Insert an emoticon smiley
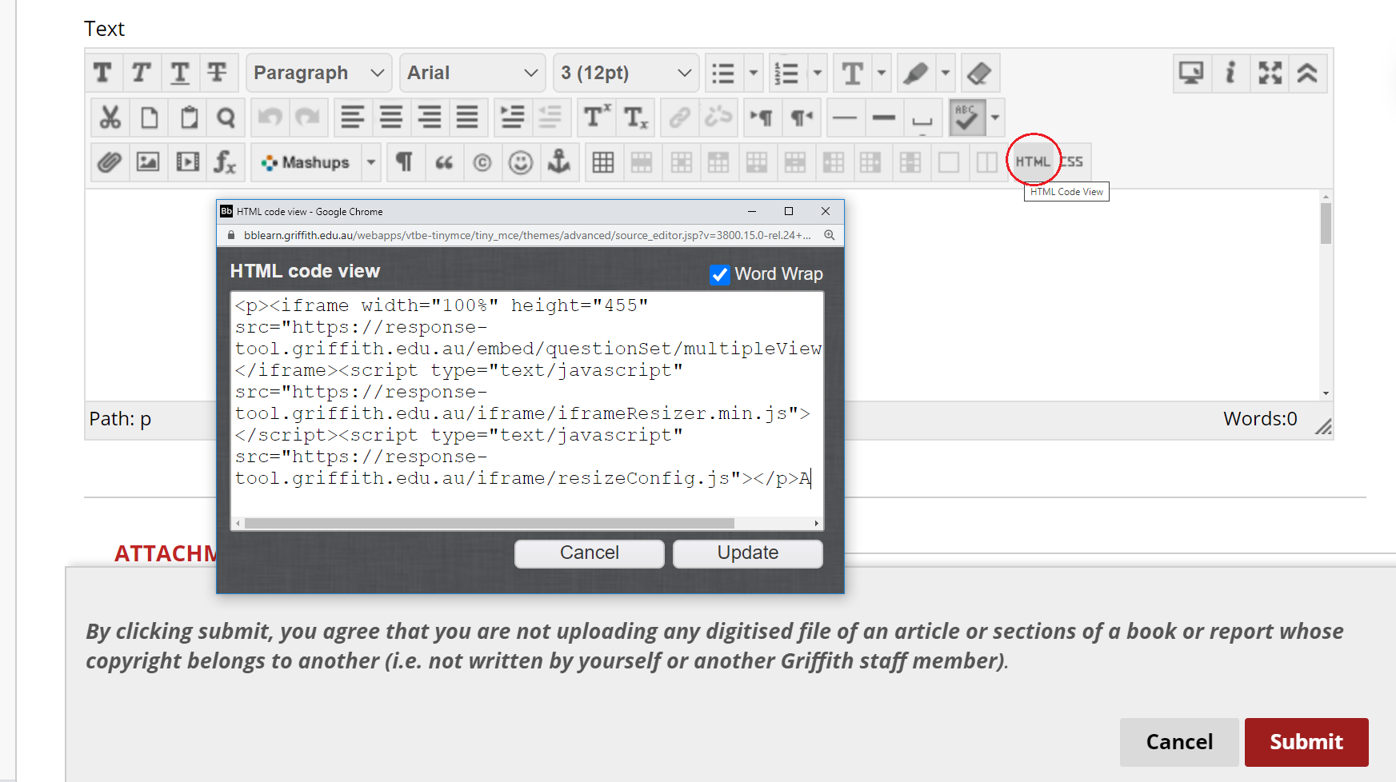Viewport: 1396px width, 782px height. click(521, 162)
